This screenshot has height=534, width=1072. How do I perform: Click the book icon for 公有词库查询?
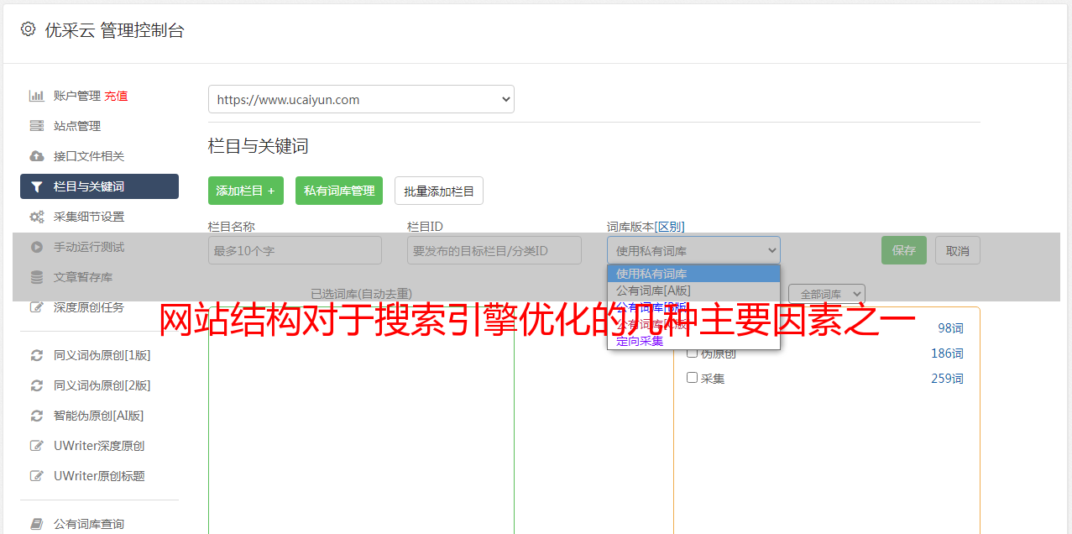37,524
